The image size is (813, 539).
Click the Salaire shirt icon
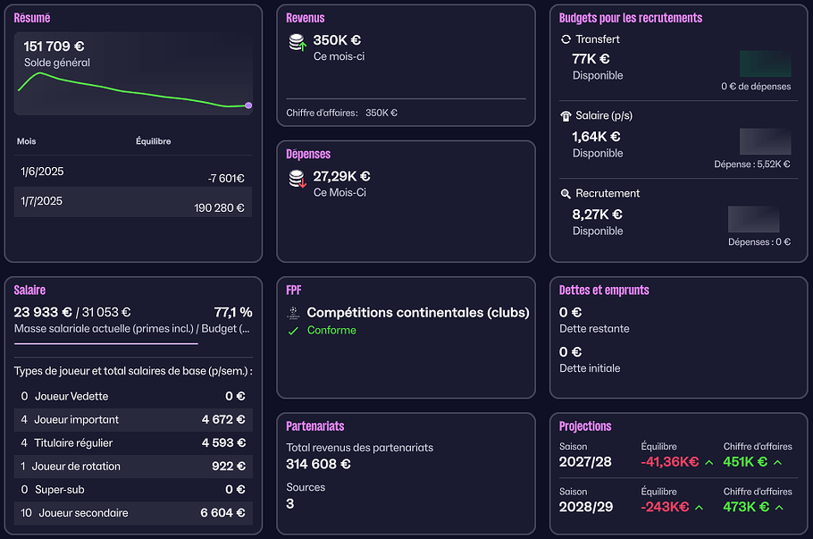566,116
